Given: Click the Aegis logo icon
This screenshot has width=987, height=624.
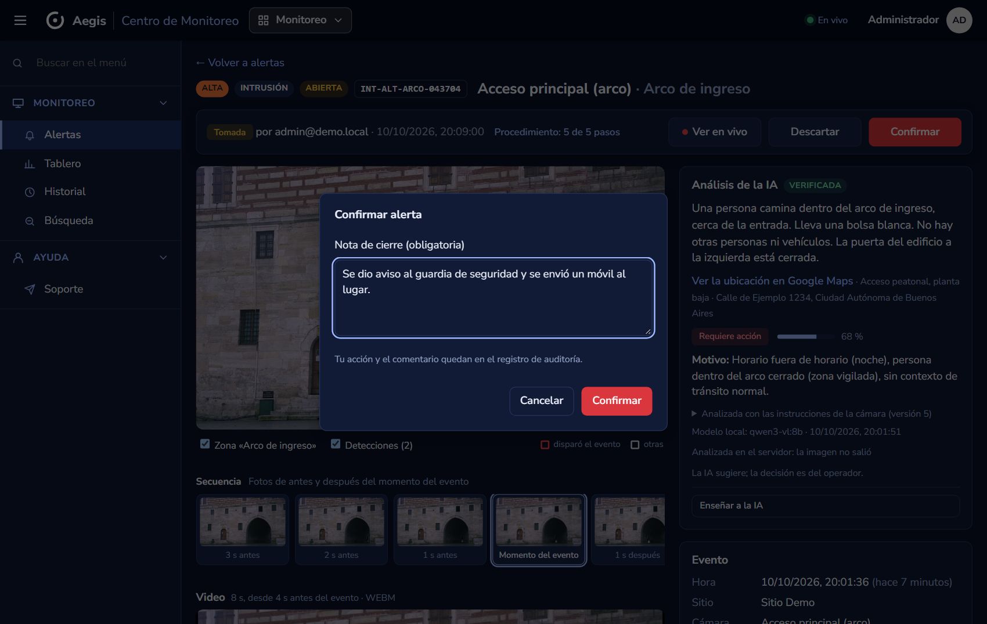Looking at the screenshot, I should tap(55, 20).
